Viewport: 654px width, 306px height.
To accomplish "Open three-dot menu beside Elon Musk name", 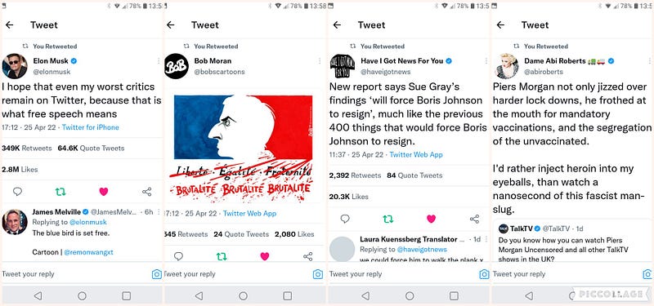I will (x=159, y=61).
